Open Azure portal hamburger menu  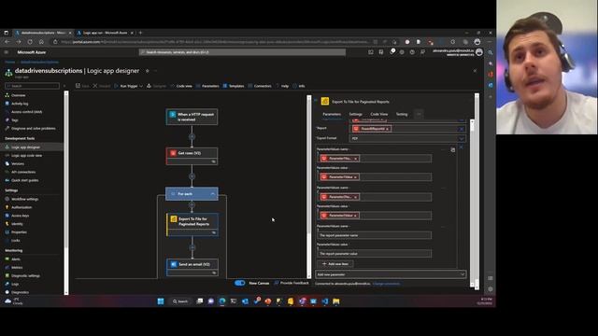tap(7, 52)
